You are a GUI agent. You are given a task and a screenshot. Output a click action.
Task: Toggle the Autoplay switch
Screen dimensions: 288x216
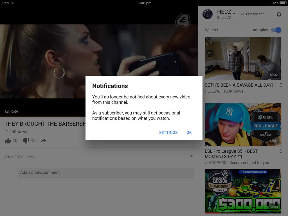point(276,30)
